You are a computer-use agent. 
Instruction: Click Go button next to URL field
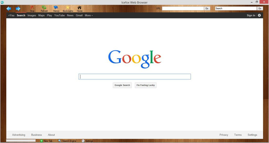tap(207, 8)
